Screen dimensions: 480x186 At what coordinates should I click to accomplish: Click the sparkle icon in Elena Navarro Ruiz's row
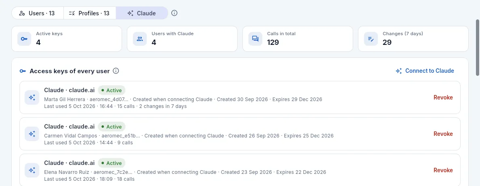(x=32, y=170)
